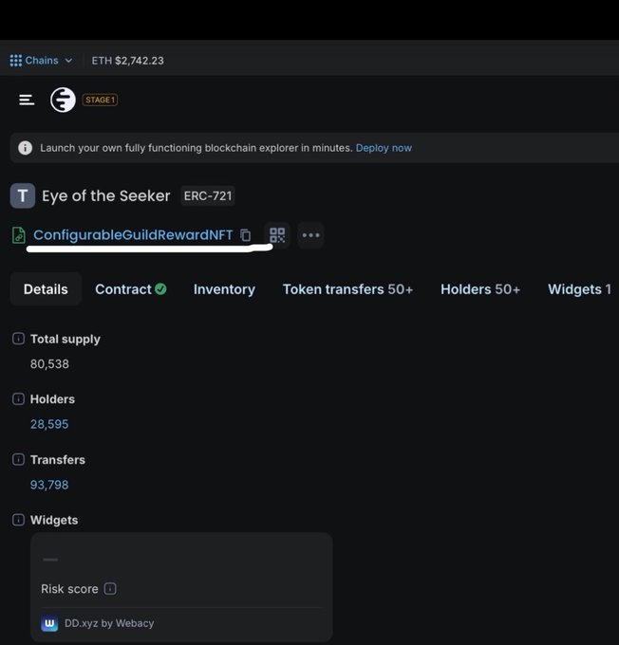Follow the Deploy now link
619x645 pixels.
(x=384, y=148)
